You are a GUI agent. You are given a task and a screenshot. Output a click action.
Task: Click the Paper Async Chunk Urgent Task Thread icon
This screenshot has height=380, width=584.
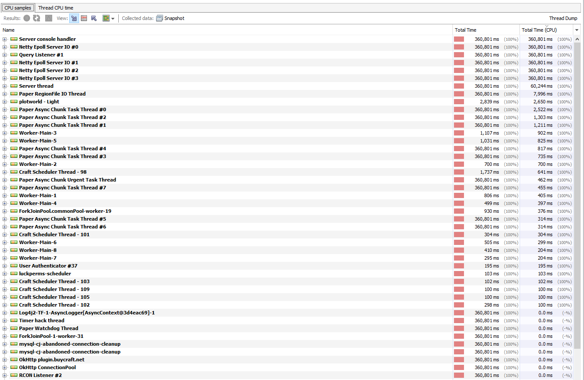coord(14,180)
